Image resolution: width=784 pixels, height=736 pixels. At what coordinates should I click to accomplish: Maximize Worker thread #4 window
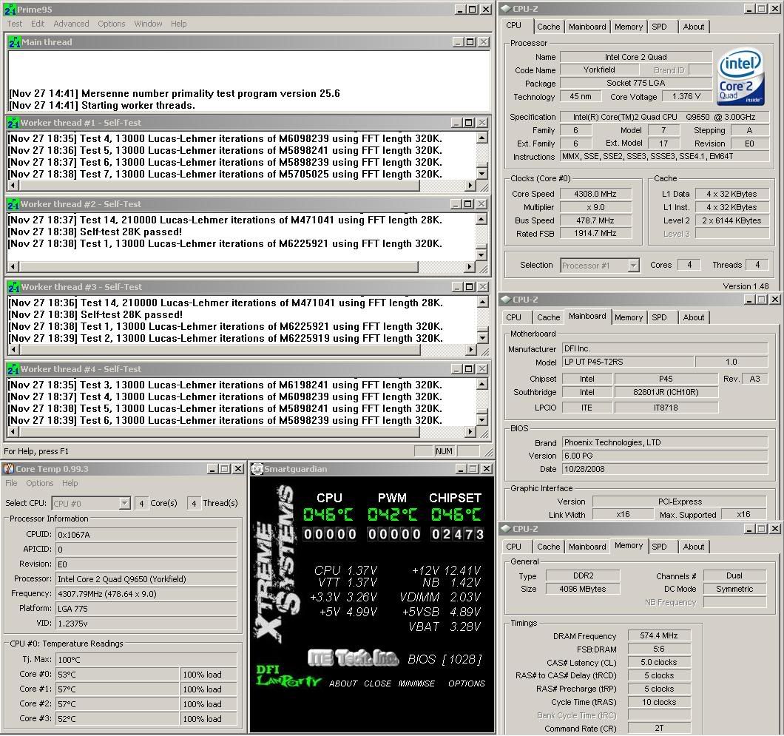pyautogui.click(x=469, y=369)
